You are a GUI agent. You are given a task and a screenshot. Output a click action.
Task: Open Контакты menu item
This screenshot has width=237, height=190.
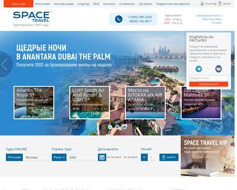[x=109, y=4]
